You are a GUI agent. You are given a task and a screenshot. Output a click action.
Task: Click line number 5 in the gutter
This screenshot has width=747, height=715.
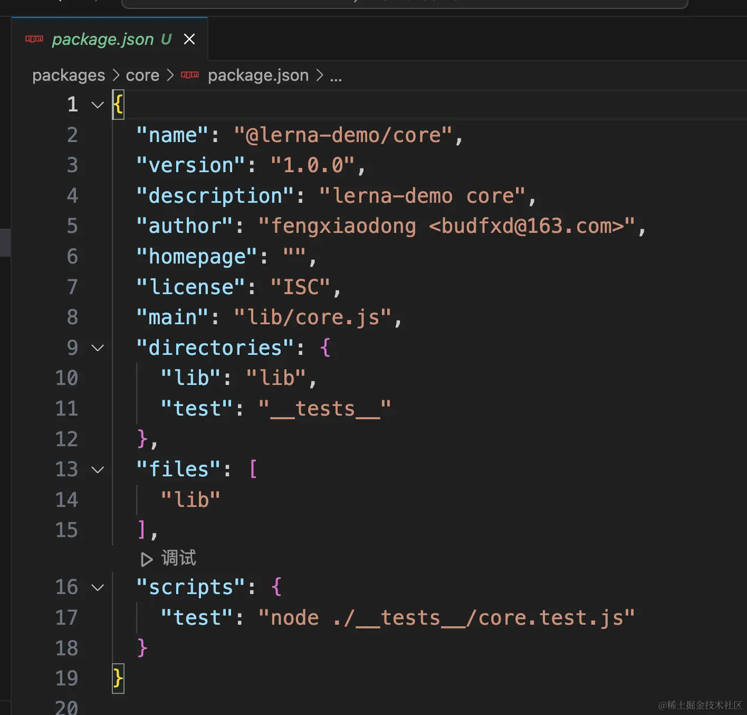pos(72,226)
